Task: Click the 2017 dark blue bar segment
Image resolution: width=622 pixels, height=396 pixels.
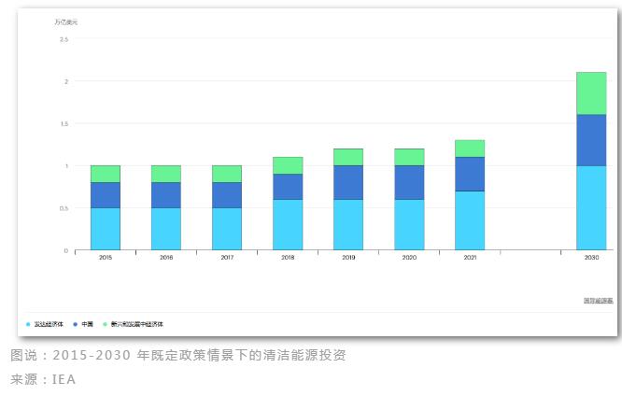Action: tap(227, 194)
